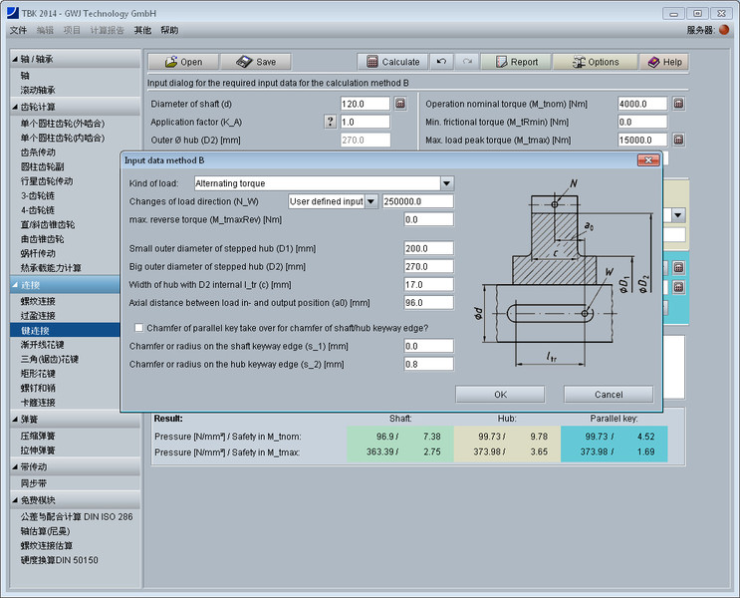Open calculator icon beside Diameter of shaft
Screen dimensions: 740x598
point(400,104)
